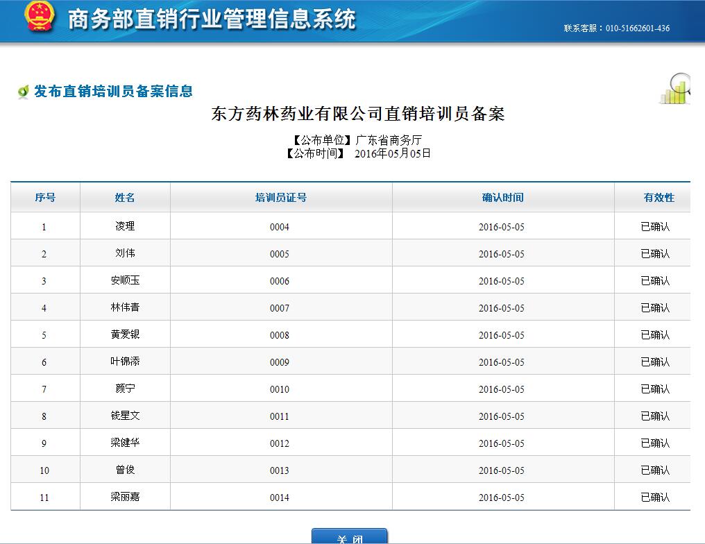Click the green leaf icon beside section title

pyautogui.click(x=23, y=92)
